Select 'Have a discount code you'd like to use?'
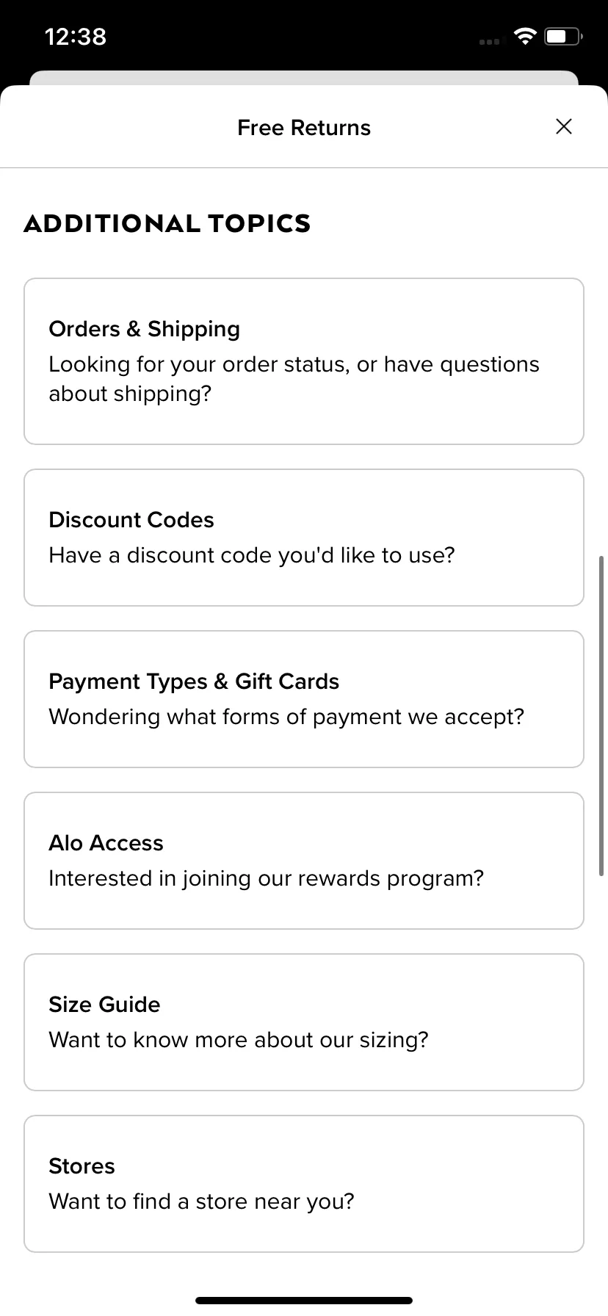The image size is (608, 1316). point(252,555)
